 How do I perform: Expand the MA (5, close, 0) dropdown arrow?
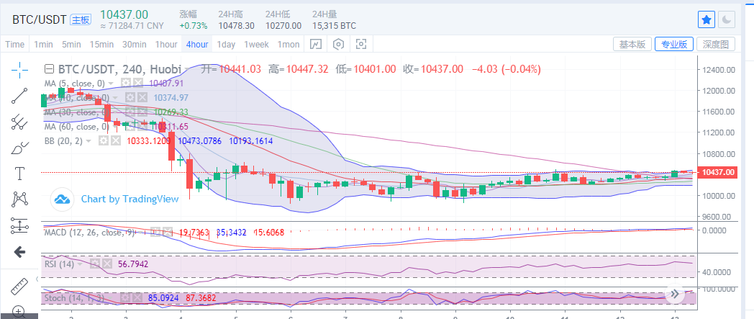[x=111, y=84]
